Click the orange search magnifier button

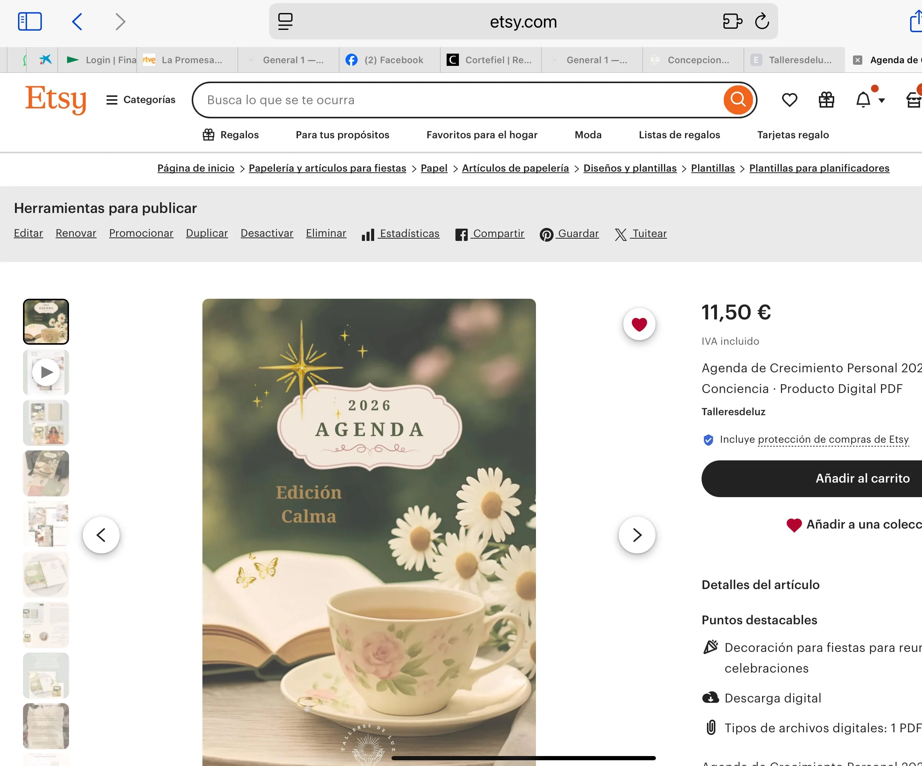tap(738, 100)
